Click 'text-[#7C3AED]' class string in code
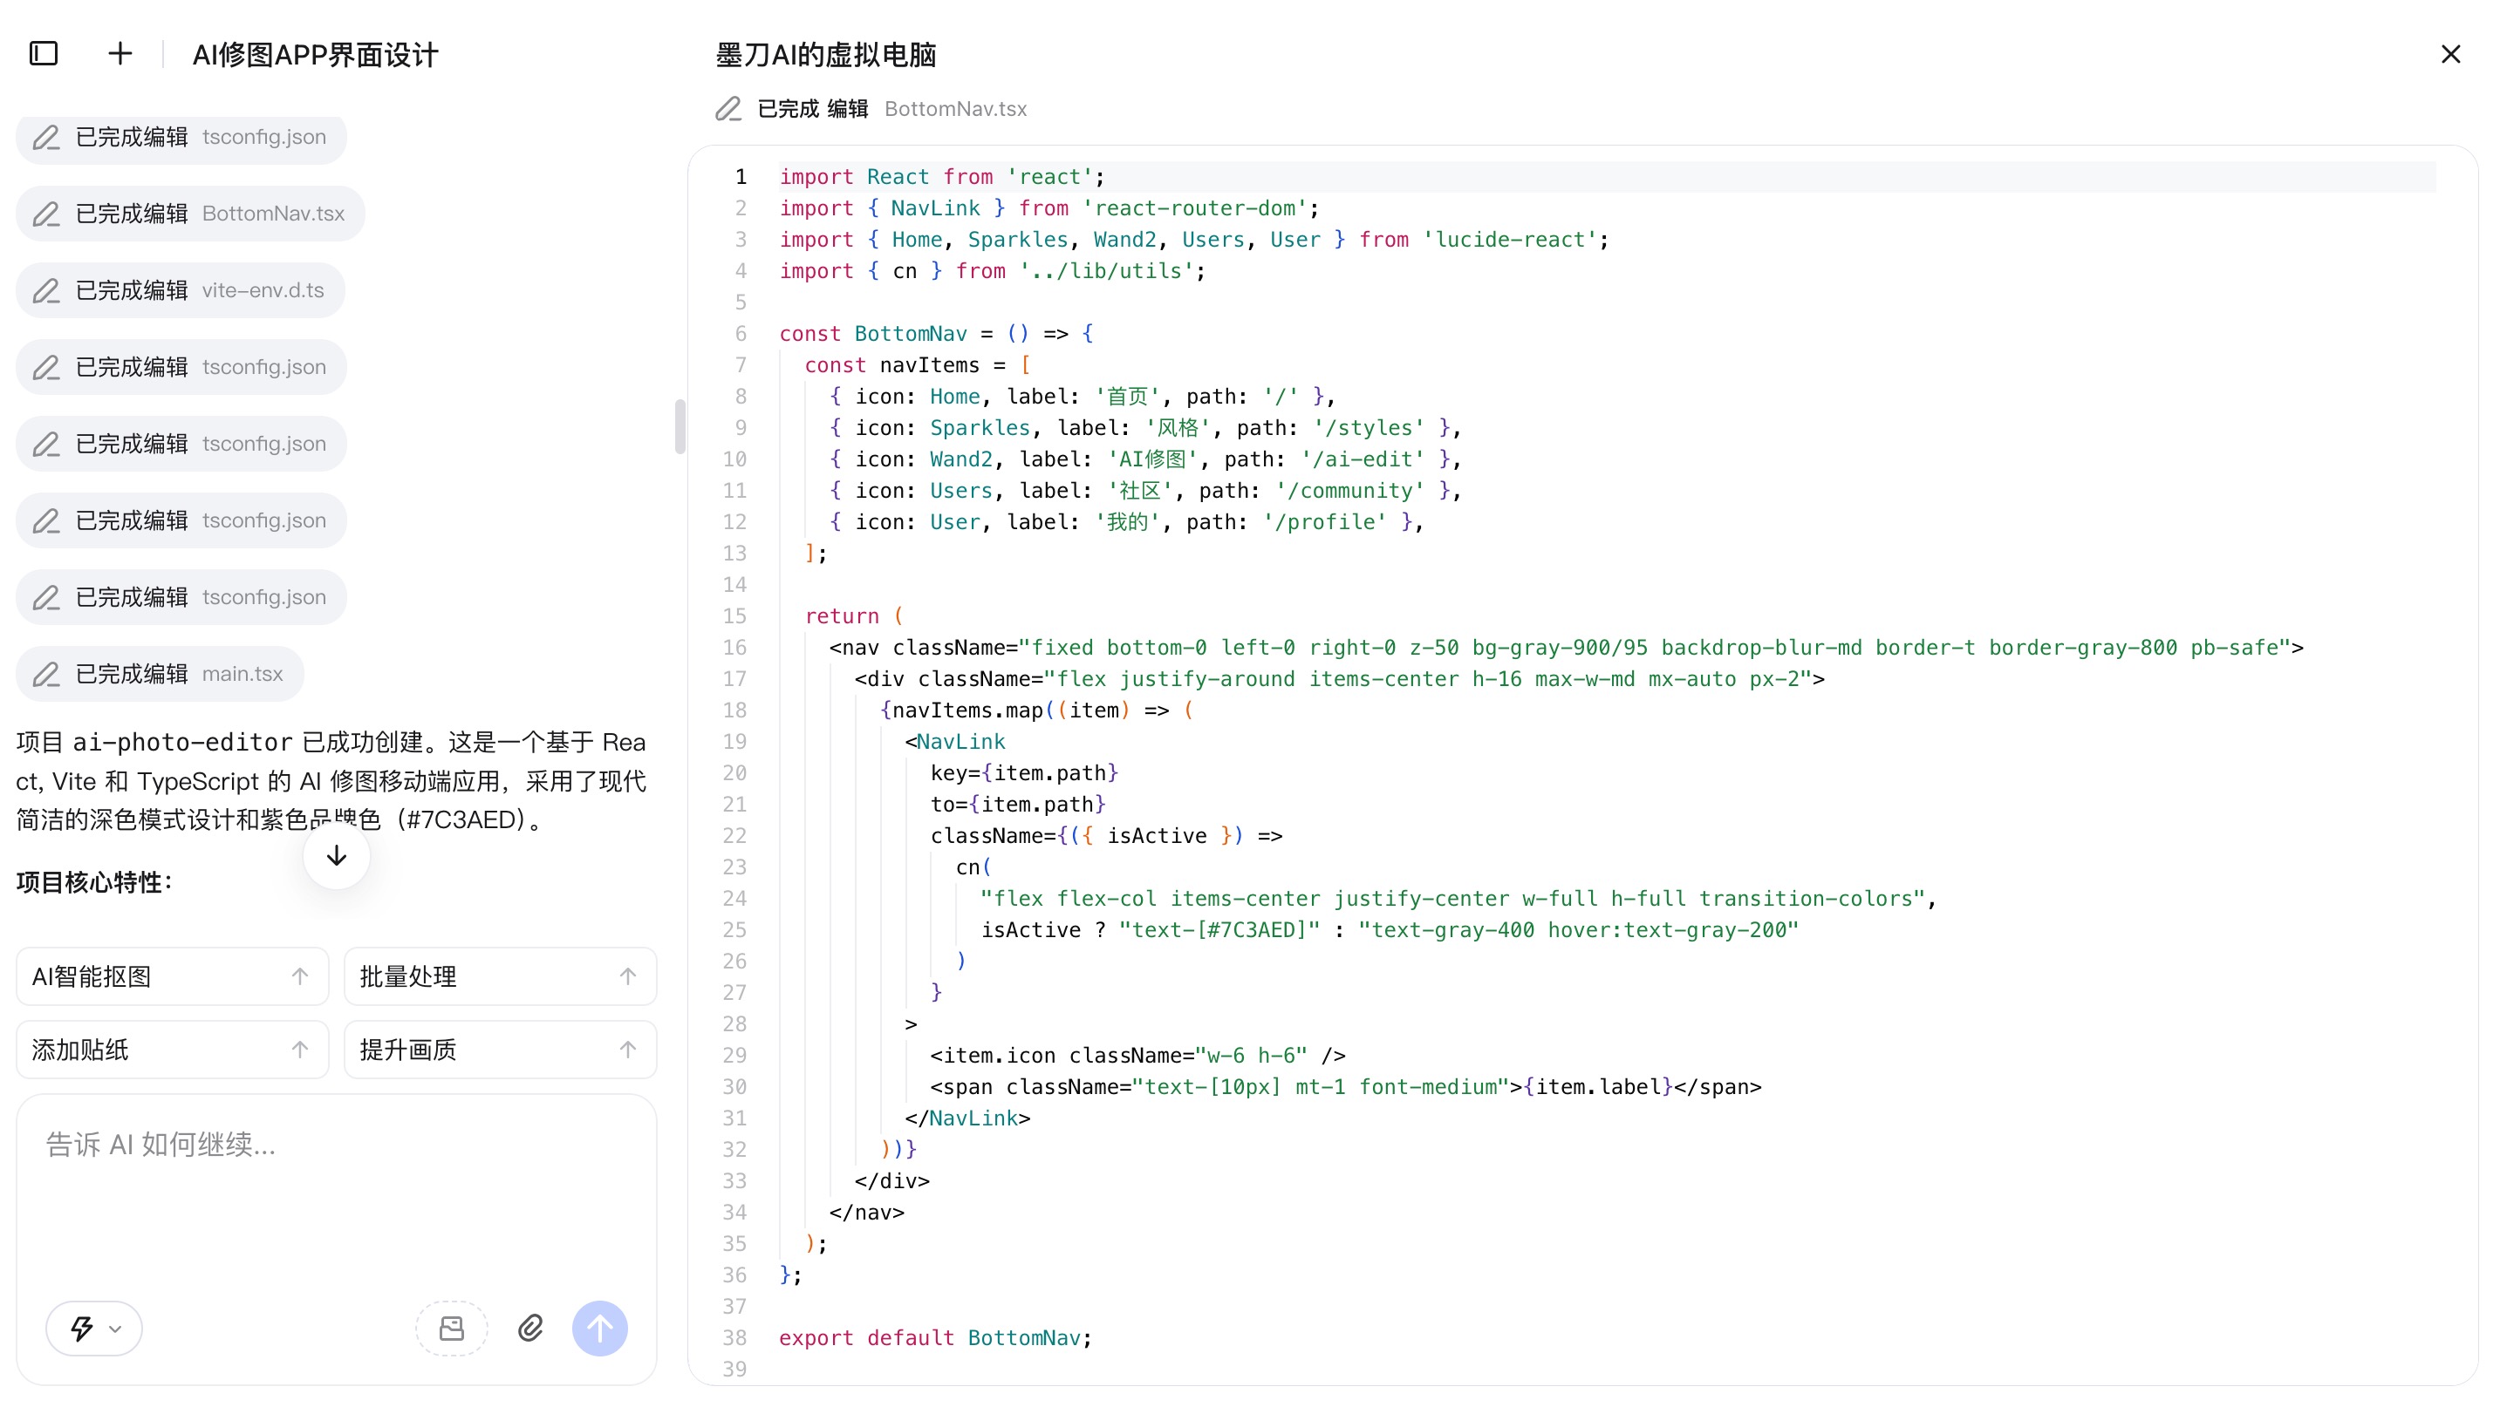The image size is (2500, 1407). click(x=1219, y=930)
